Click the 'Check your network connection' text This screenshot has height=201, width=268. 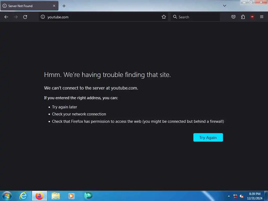click(x=79, y=114)
